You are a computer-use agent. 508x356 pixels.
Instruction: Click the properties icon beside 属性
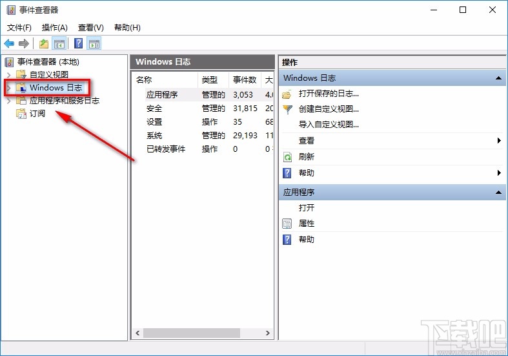tap(287, 224)
